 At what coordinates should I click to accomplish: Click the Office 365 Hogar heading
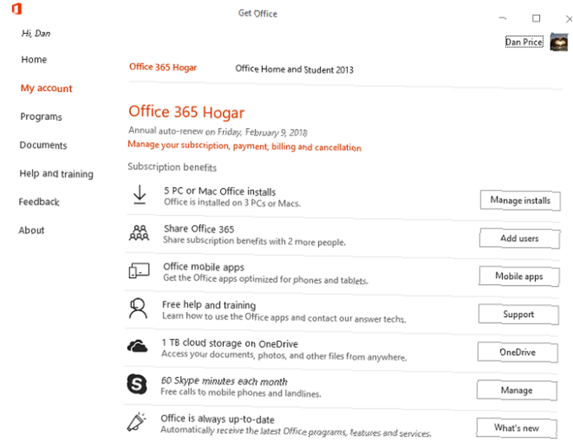click(186, 112)
